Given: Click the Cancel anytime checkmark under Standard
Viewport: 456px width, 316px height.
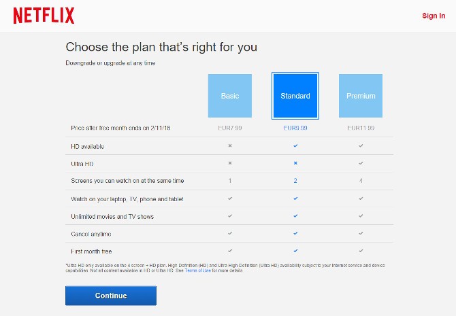Looking at the screenshot, I should (x=295, y=234).
